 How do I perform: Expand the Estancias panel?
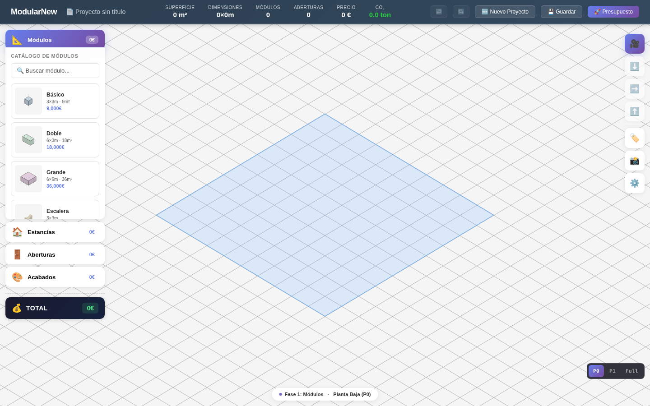tap(55, 232)
